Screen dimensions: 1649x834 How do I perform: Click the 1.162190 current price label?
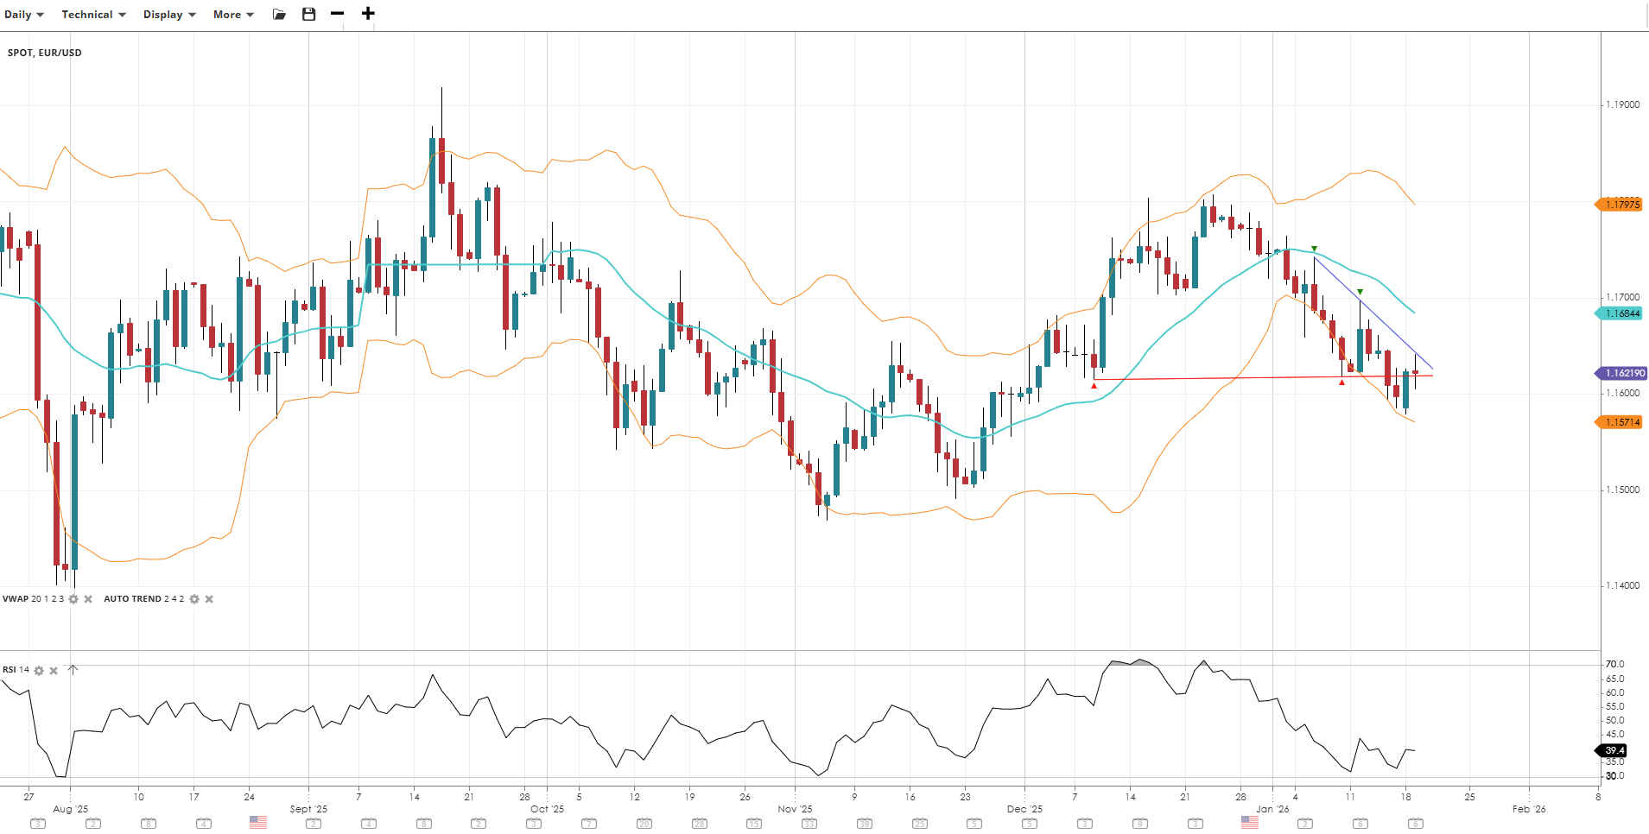[1622, 373]
